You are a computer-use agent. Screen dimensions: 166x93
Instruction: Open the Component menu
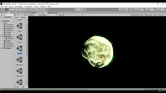tap(28, 6)
